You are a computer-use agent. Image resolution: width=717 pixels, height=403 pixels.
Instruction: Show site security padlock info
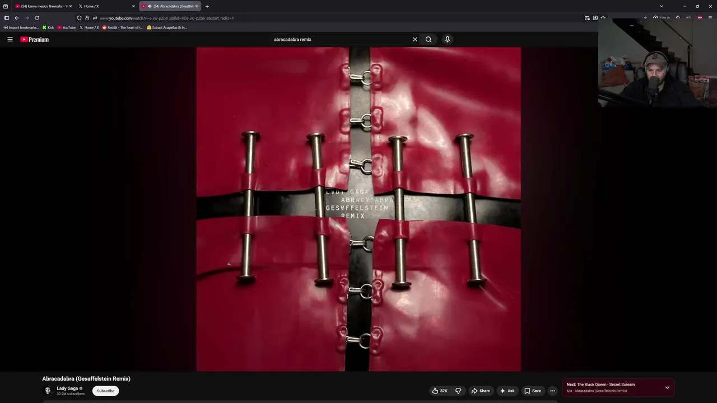(87, 18)
